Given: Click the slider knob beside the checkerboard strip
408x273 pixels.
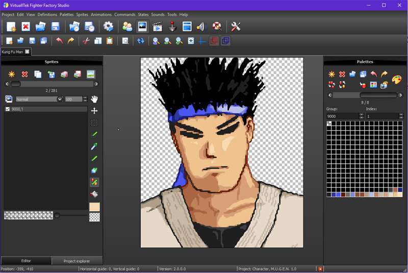Looking at the screenshot, I should (57, 215).
